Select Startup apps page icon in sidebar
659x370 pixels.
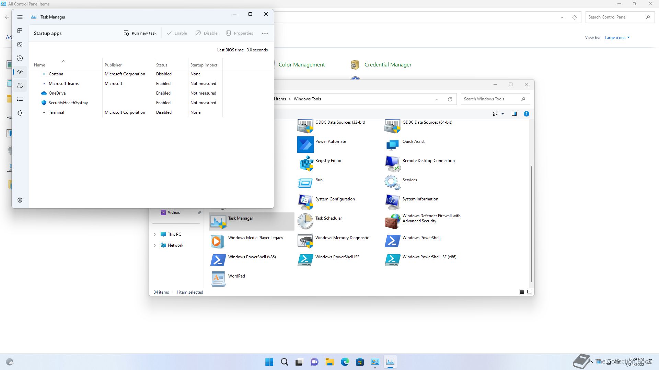20,72
